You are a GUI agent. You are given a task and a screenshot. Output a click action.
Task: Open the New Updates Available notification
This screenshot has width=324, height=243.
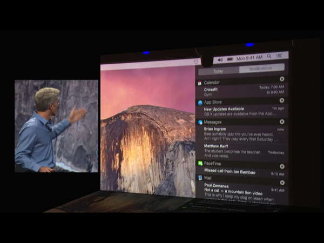pyautogui.click(x=241, y=111)
